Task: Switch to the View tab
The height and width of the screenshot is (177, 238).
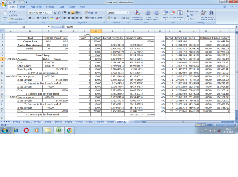Action: click(82, 7)
